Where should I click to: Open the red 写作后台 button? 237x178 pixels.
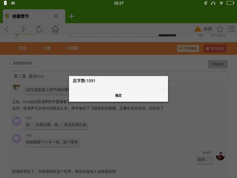click(215, 48)
